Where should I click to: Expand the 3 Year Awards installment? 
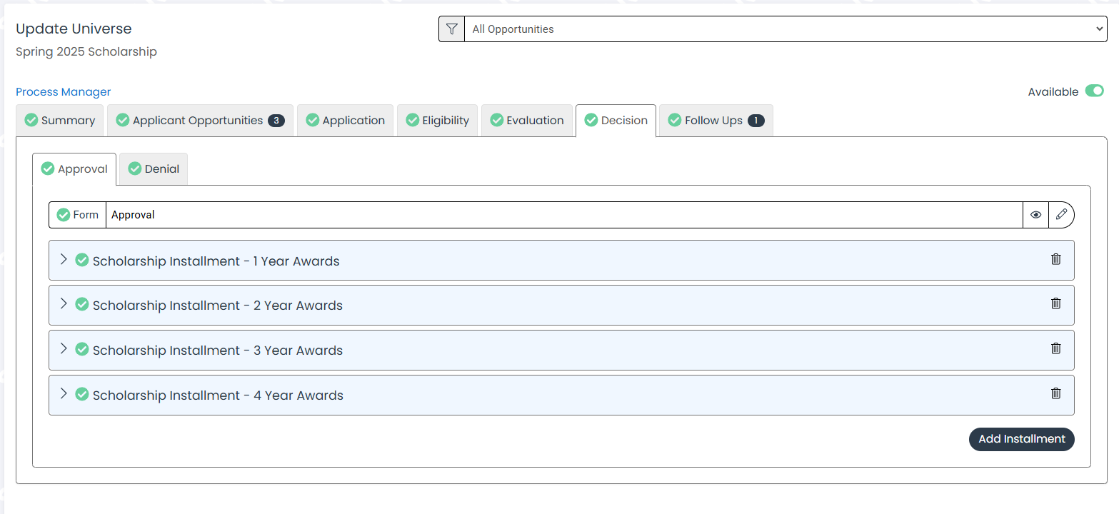click(63, 348)
